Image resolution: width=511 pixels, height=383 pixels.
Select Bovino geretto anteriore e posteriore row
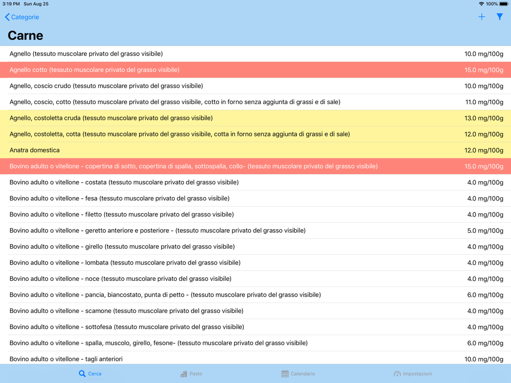tap(255, 231)
